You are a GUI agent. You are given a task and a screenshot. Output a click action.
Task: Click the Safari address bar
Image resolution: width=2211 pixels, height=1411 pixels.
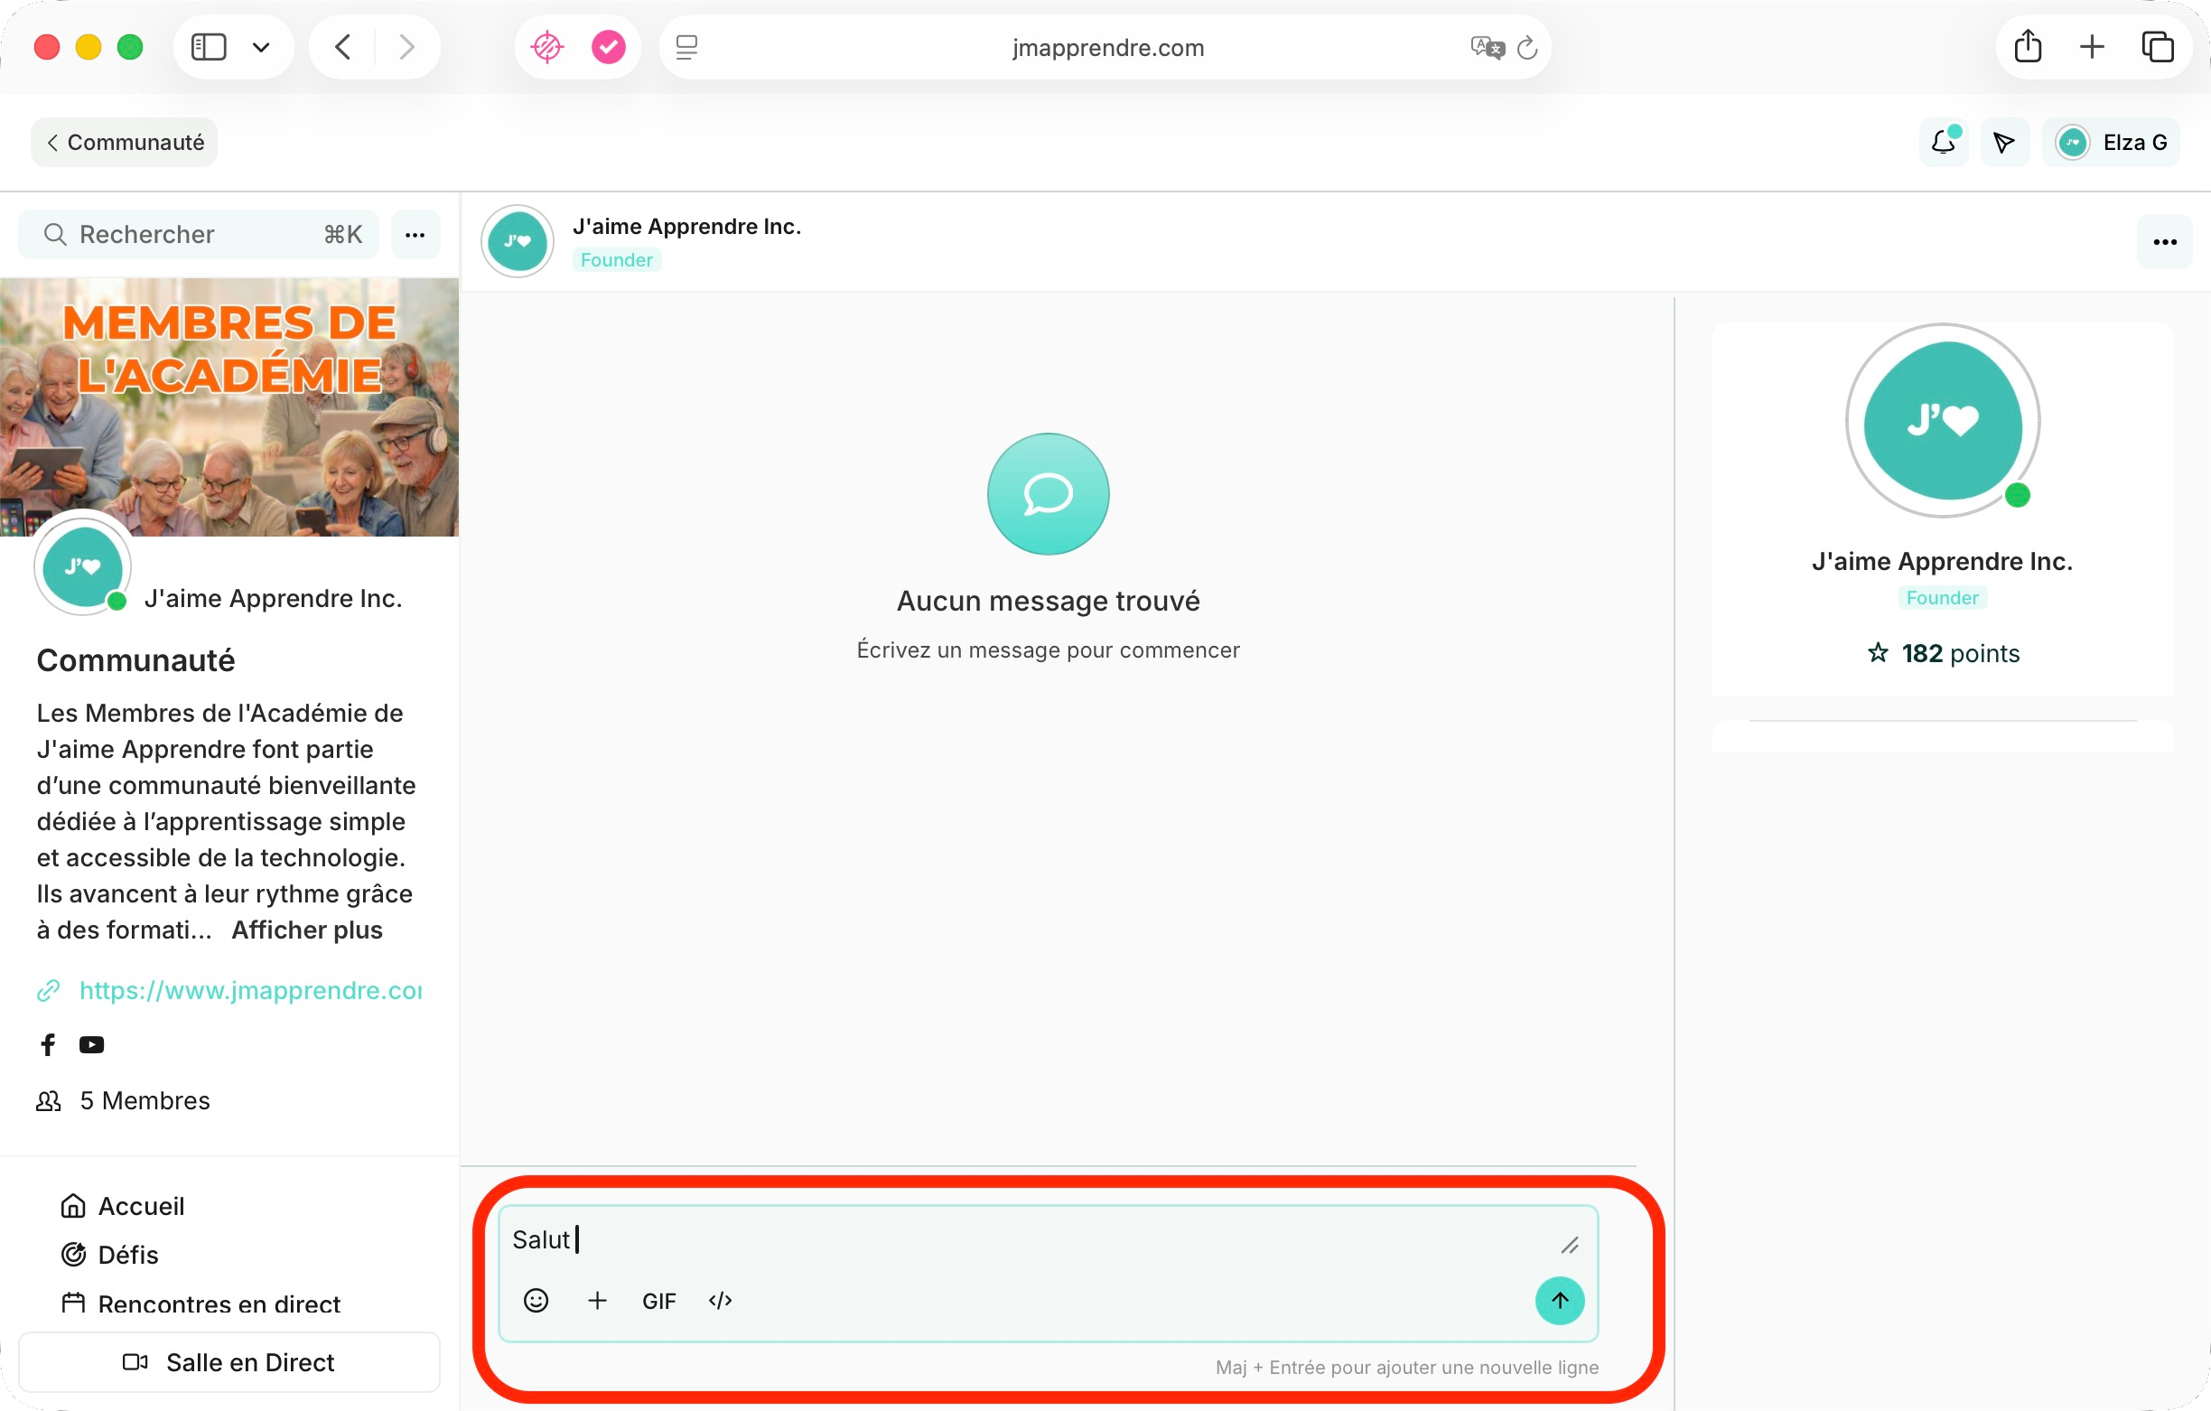(1105, 47)
